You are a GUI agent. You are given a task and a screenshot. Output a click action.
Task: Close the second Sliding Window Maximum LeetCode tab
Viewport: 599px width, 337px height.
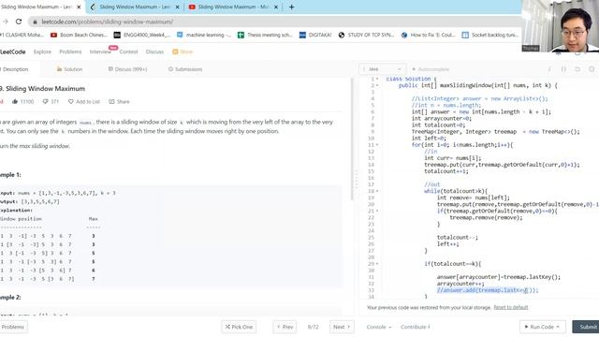tap(177, 7)
